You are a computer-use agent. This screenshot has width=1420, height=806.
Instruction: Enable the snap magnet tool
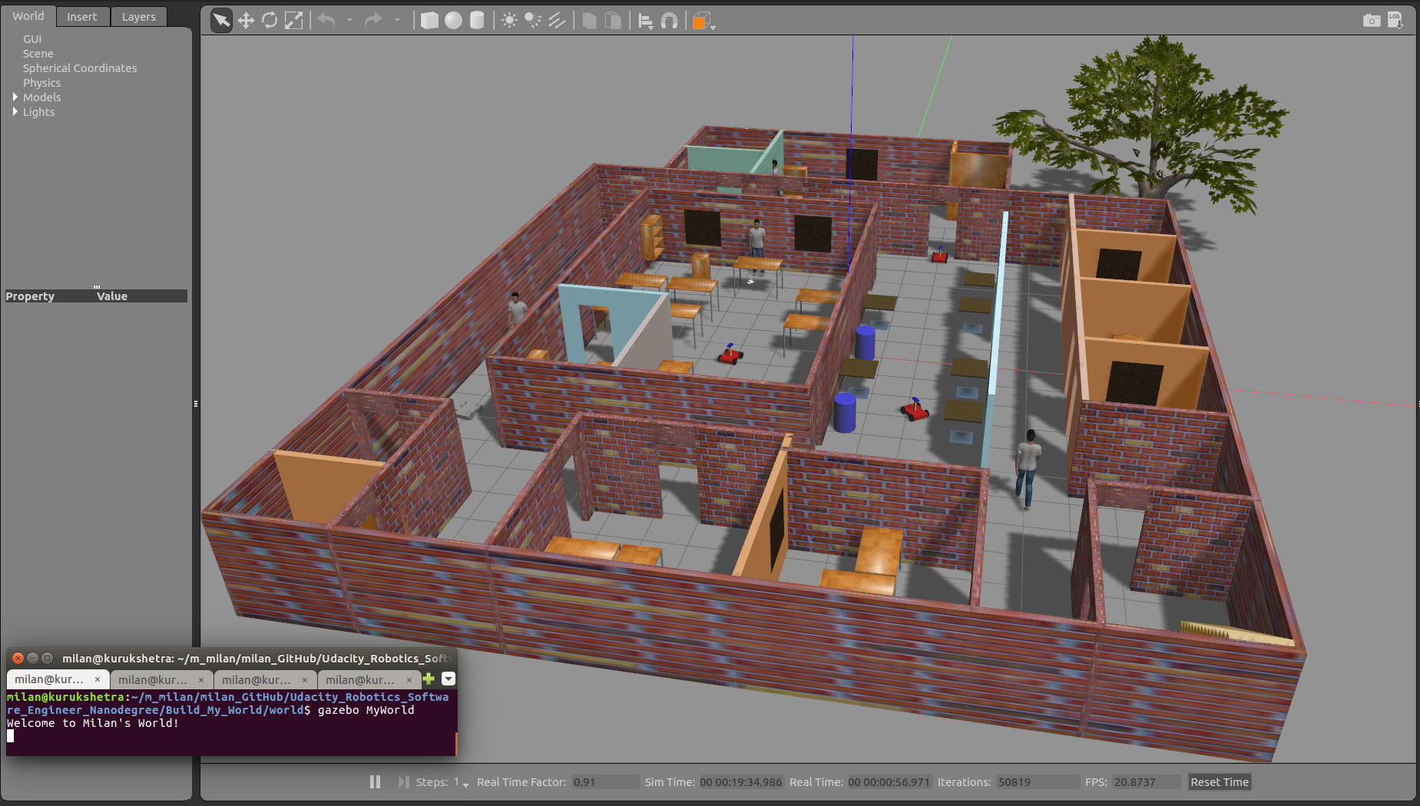670,21
